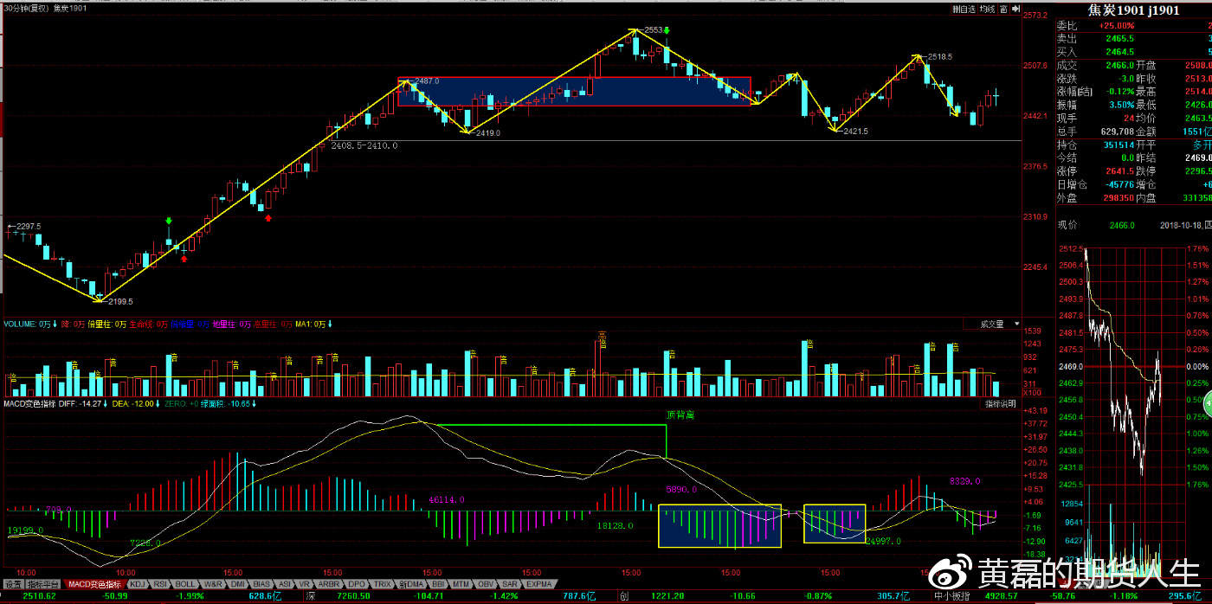Switch to the W&R indicator tab
This screenshot has height=604, width=1212.
[x=213, y=584]
